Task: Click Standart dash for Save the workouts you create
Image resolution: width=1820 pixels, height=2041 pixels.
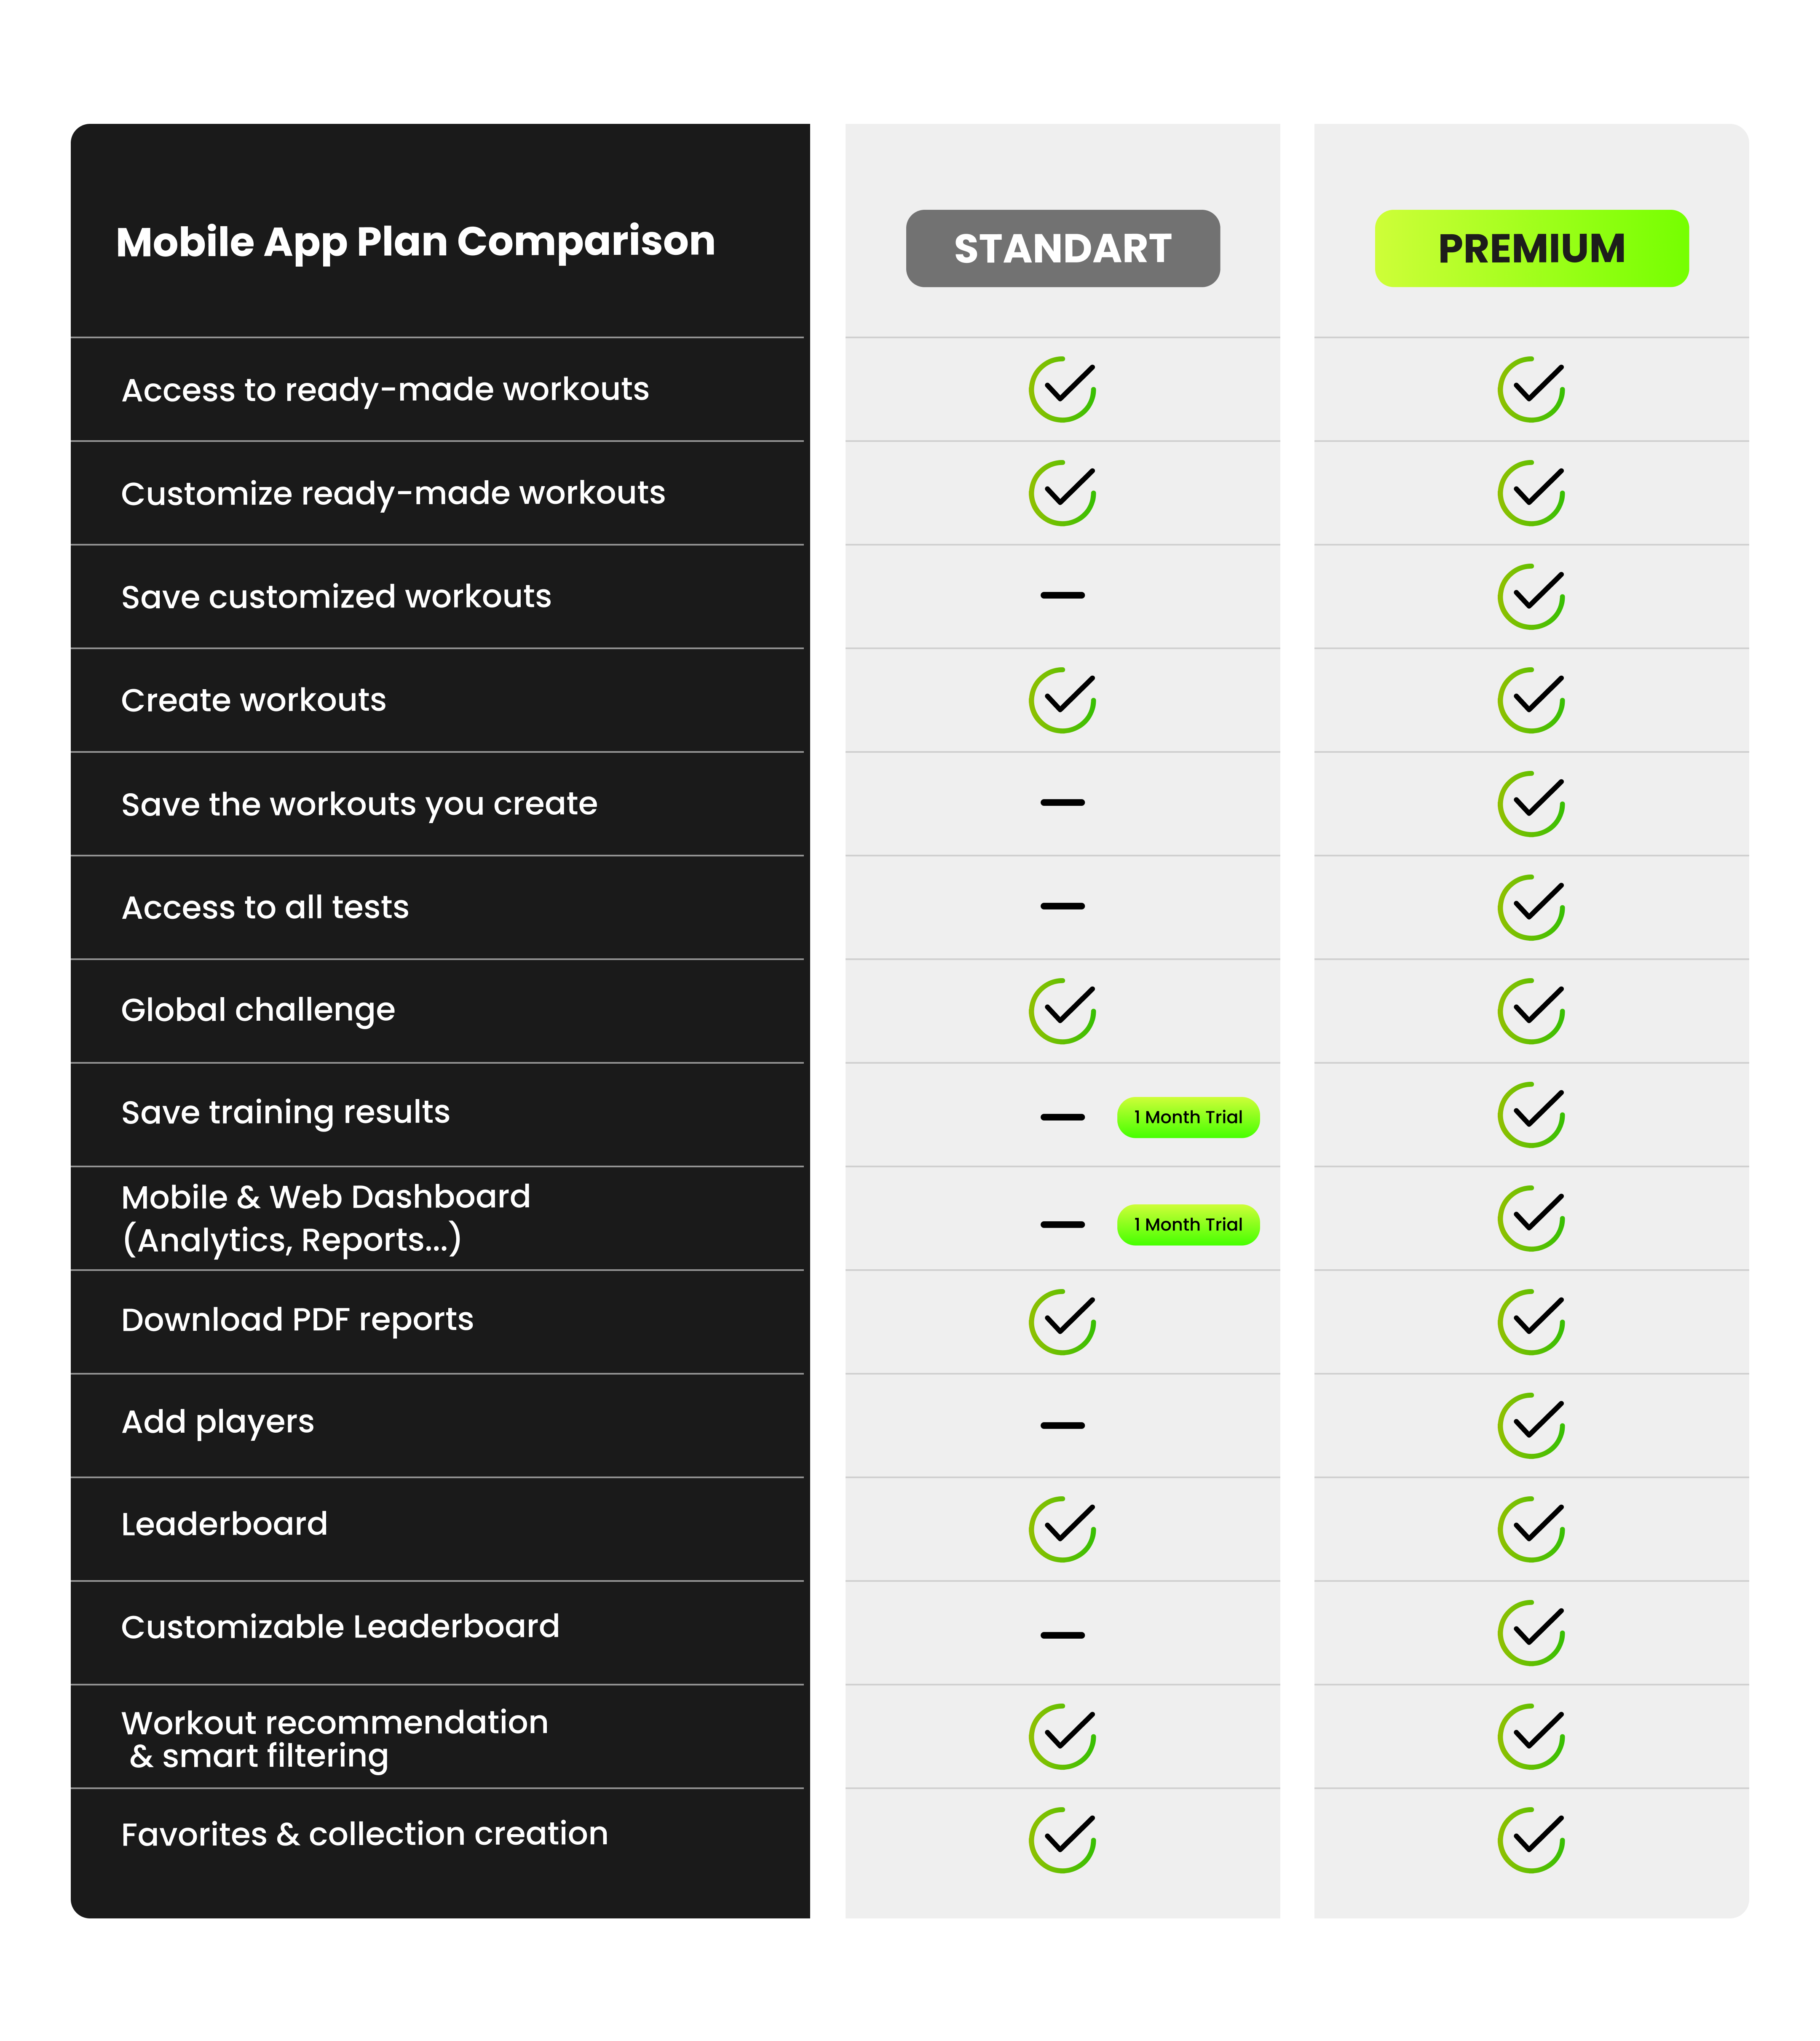Action: pyautogui.click(x=1062, y=802)
